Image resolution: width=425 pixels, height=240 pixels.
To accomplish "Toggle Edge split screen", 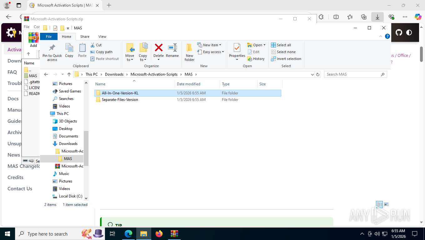I will (336, 17).
